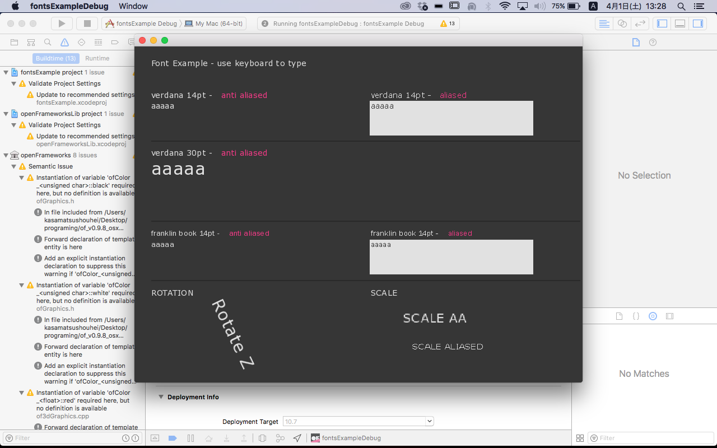
Task: Stop the running fontsExampleDebug app
Action: click(x=86, y=24)
